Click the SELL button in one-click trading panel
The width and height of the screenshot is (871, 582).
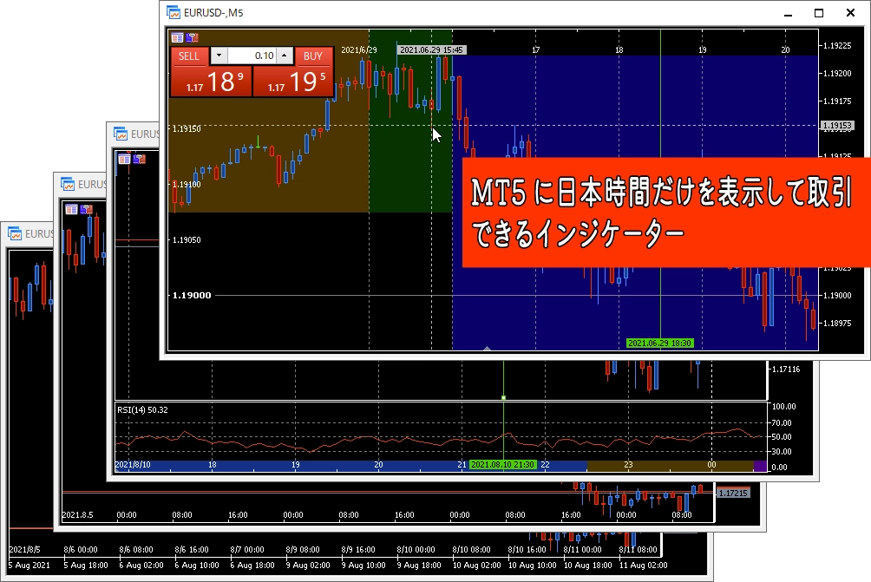coord(189,56)
